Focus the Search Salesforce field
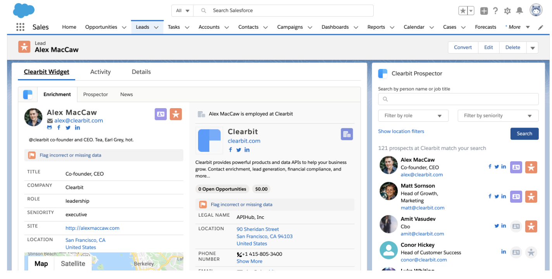Image resolution: width=552 pixels, height=279 pixels. tap(283, 10)
